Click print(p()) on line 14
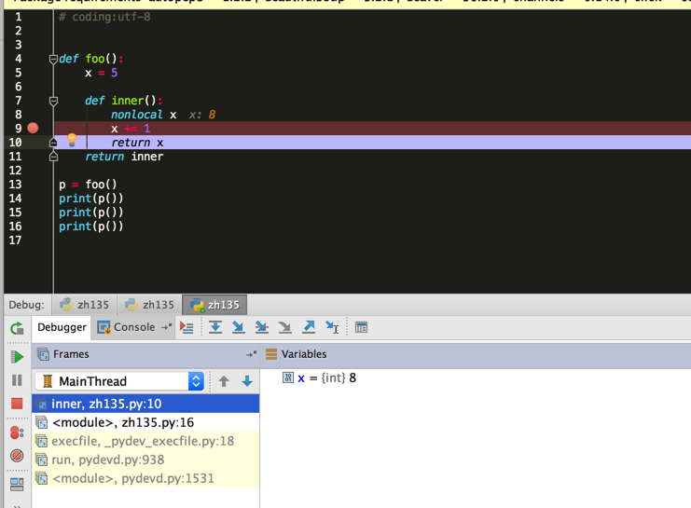This screenshot has height=508, width=691. (91, 199)
